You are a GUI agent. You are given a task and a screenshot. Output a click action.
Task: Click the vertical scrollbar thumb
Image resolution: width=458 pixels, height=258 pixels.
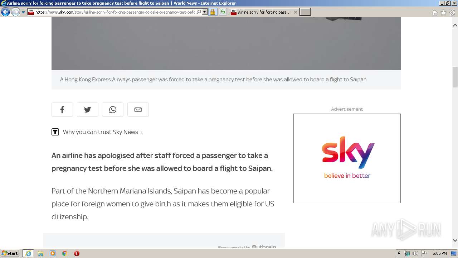[x=455, y=77]
